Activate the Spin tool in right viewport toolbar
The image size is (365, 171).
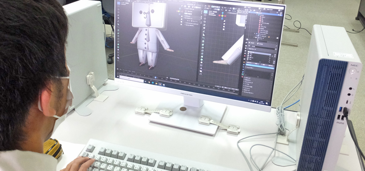[202, 59]
